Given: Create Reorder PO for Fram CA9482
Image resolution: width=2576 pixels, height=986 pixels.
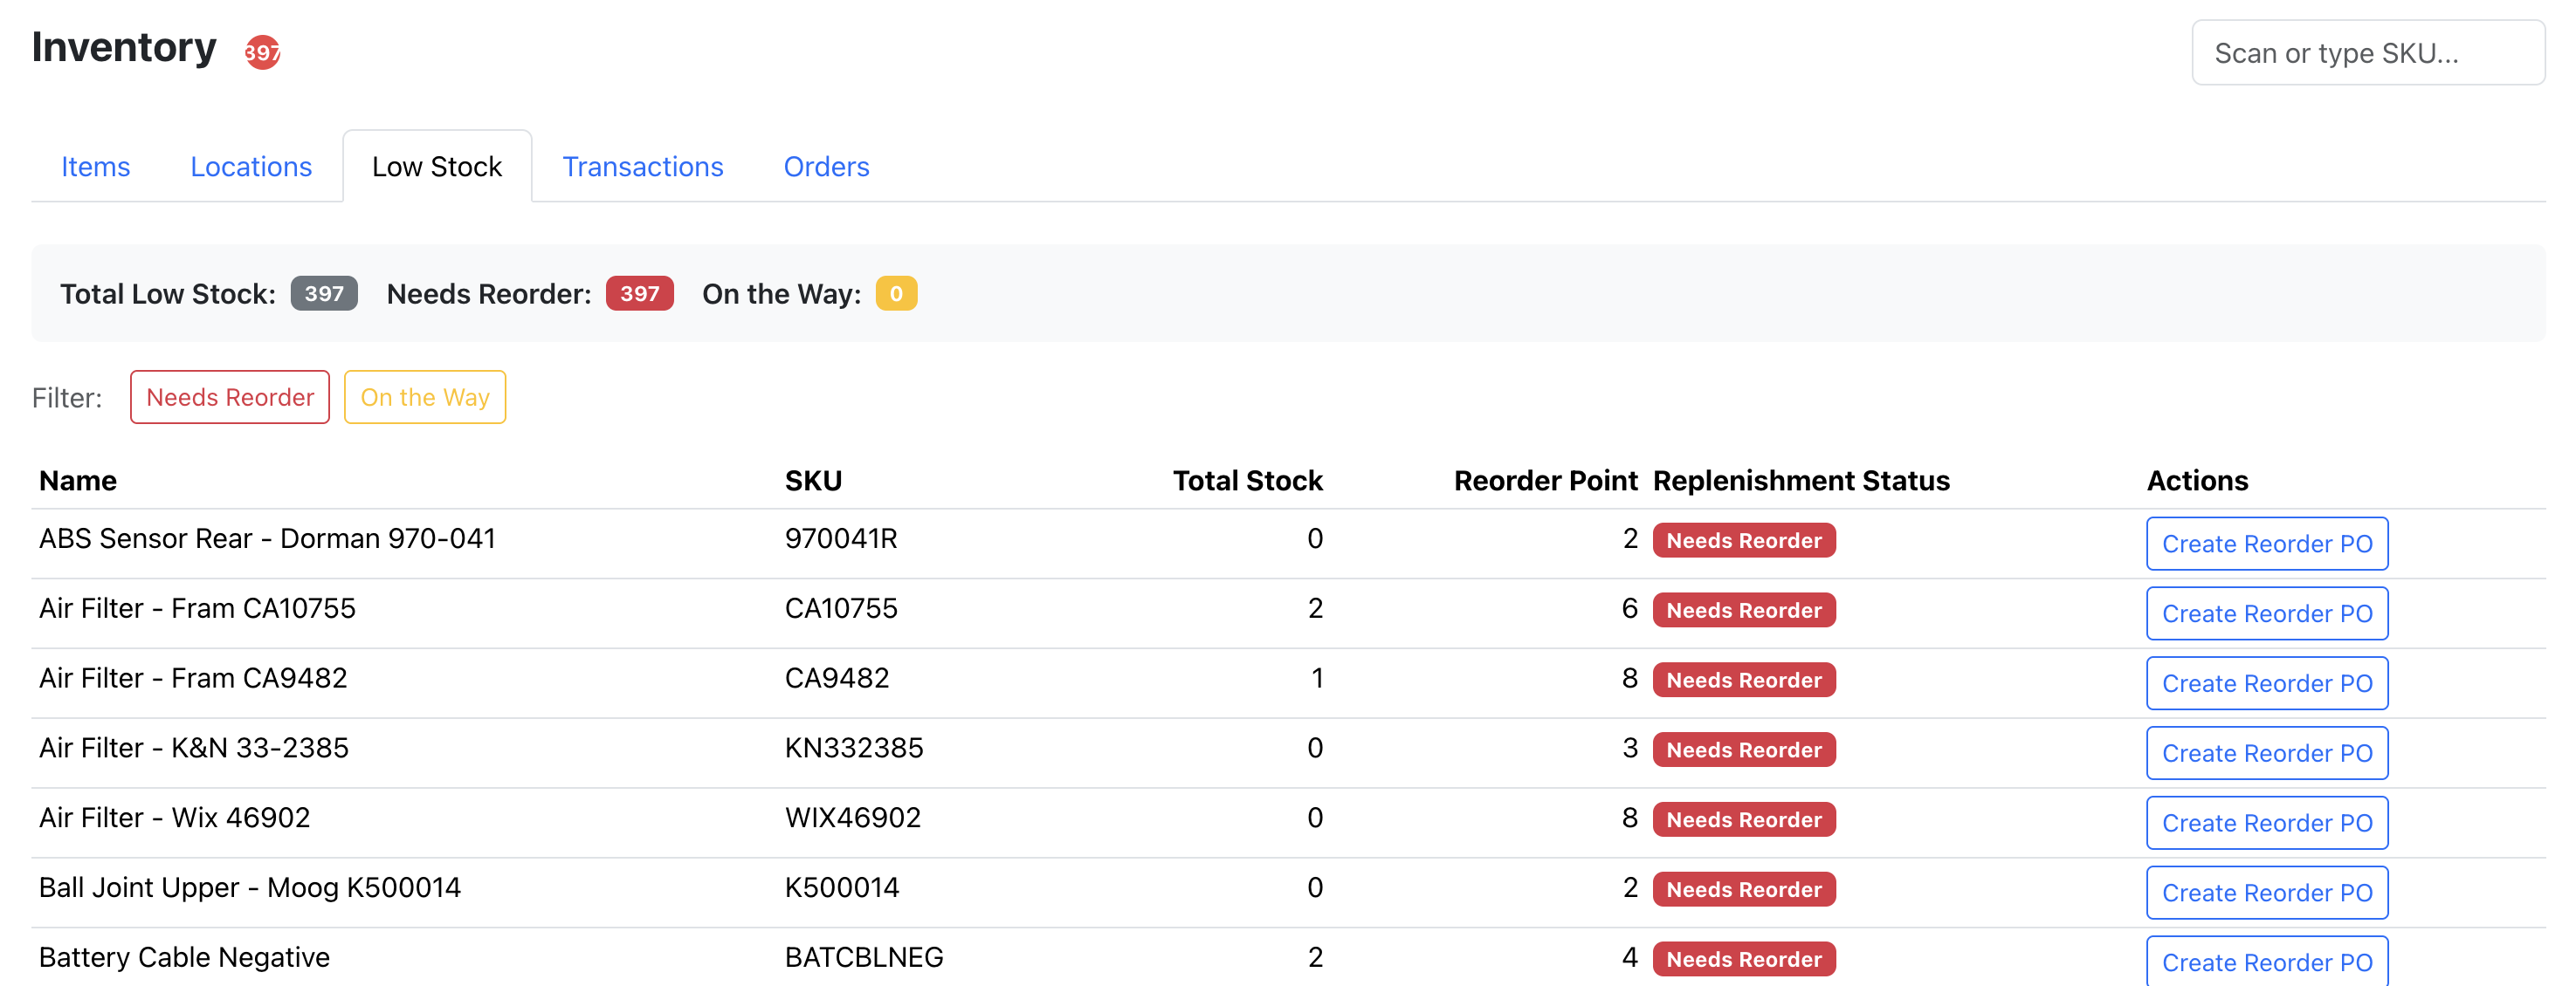Looking at the screenshot, I should tap(2267, 684).
